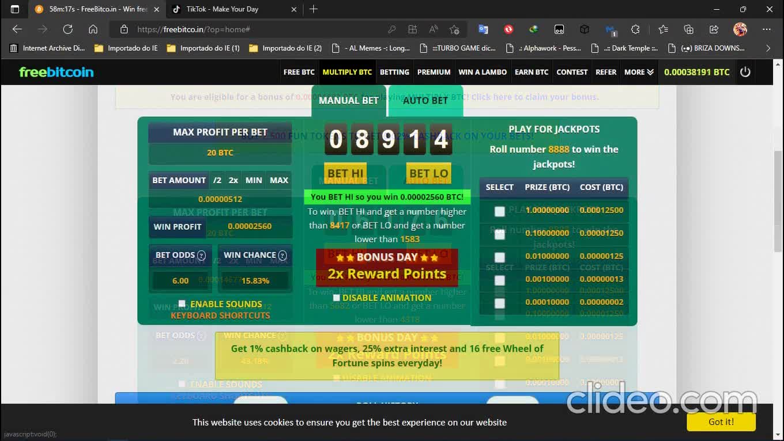Open the BETTING menu item
784x441 pixels.
(394, 72)
